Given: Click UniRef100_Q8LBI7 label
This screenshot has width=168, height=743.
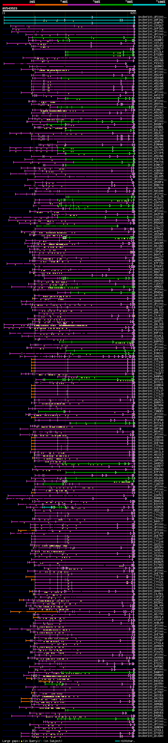Looking at the screenshot, I should coord(151,133).
